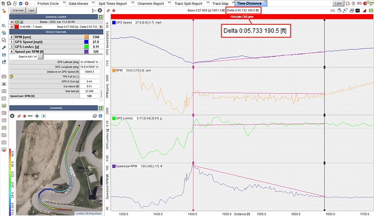Click the wrench tool in the left sidebar

point(4,48)
